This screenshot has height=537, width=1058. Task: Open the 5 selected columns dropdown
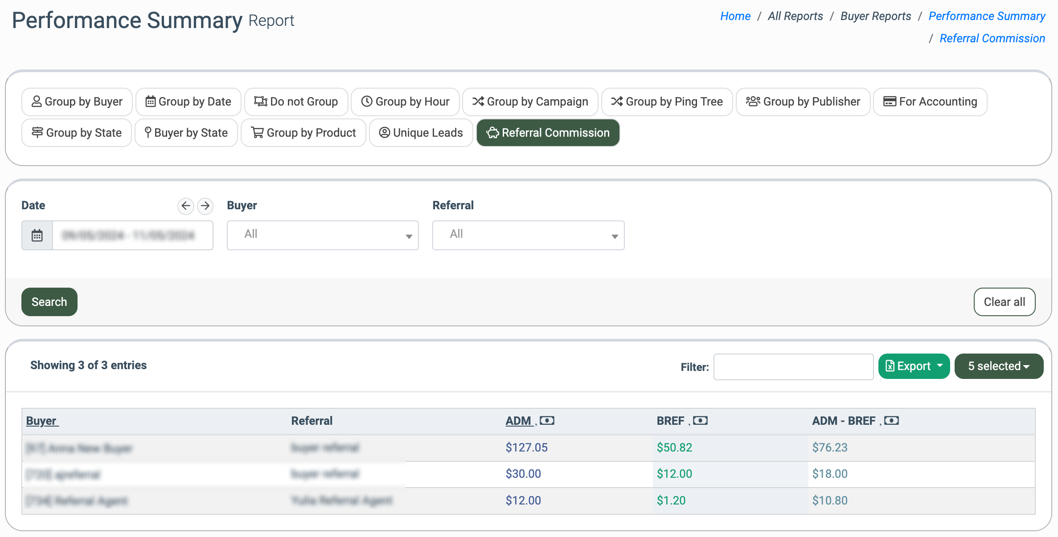click(999, 366)
